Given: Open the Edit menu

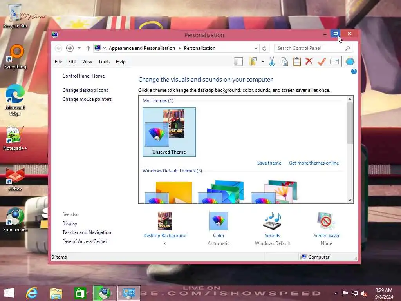Looking at the screenshot, I should coord(72,62).
